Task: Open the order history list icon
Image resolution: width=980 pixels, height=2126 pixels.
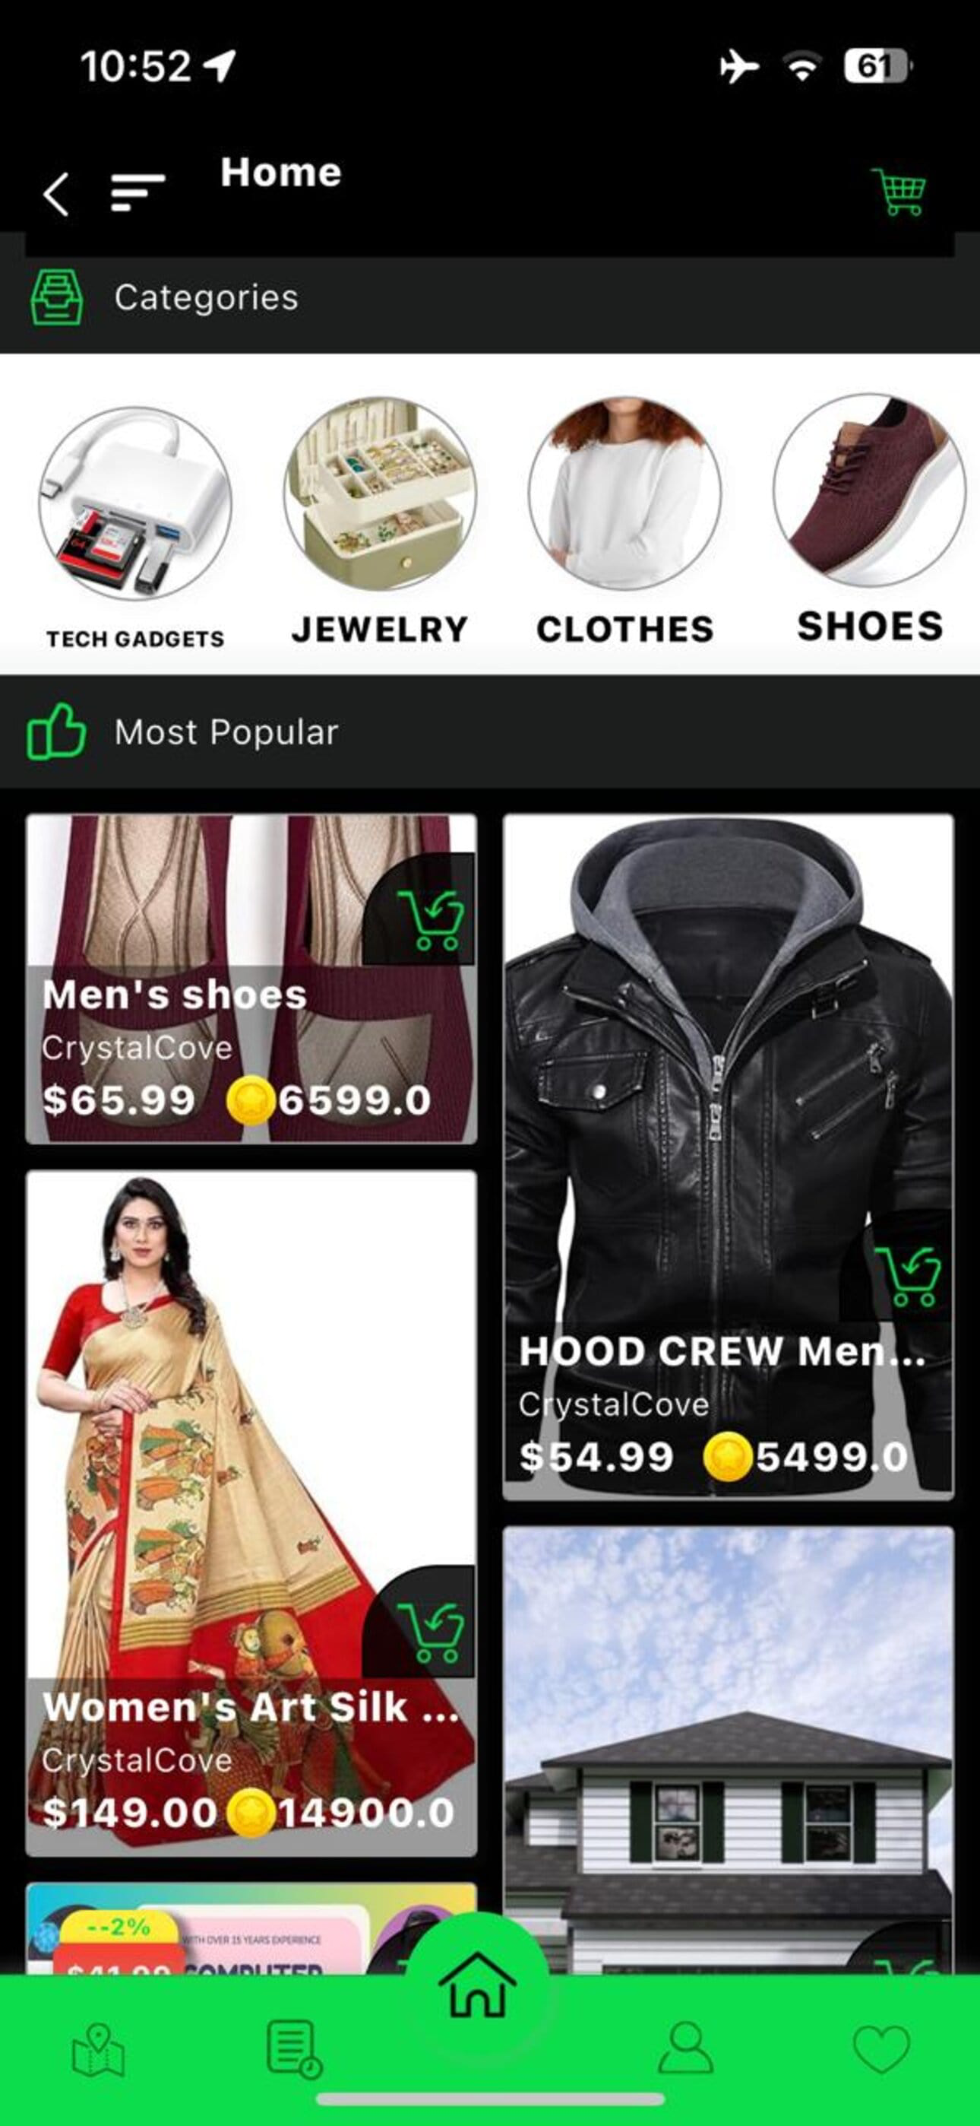Action: click(x=294, y=2048)
